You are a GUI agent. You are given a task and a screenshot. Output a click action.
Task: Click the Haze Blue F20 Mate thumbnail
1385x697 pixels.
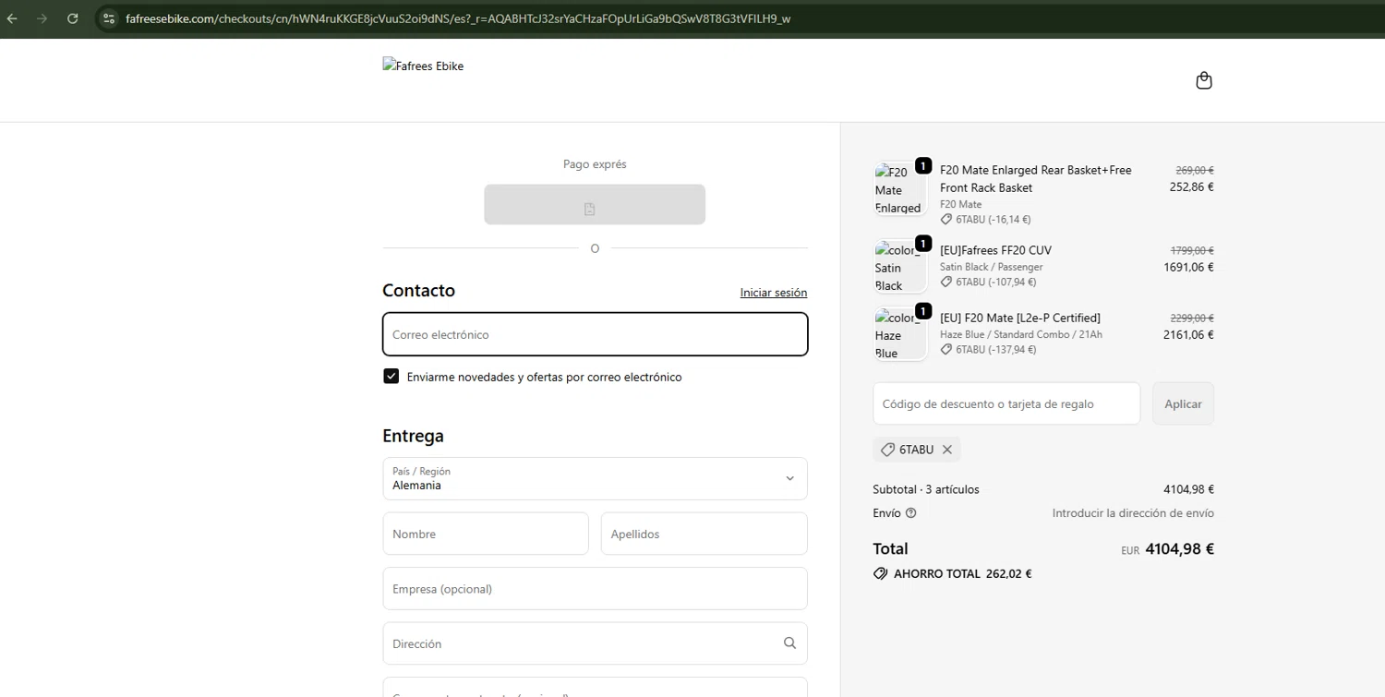pos(899,334)
